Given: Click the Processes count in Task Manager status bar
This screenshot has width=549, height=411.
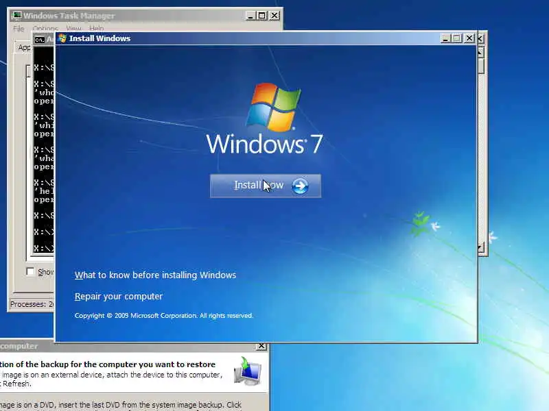Looking at the screenshot, I should (32, 304).
